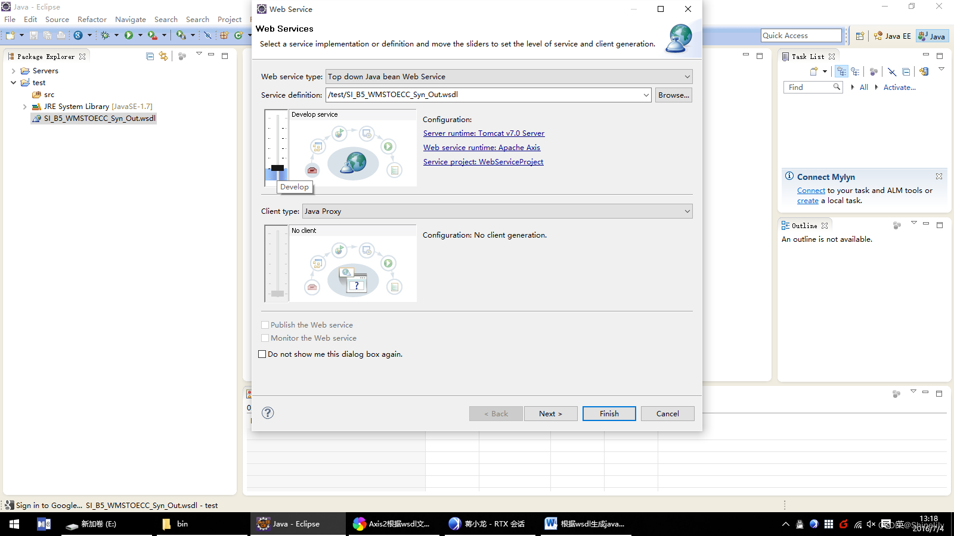Expand the Servers tree node
This screenshot has width=954, height=536.
pyautogui.click(x=13, y=71)
